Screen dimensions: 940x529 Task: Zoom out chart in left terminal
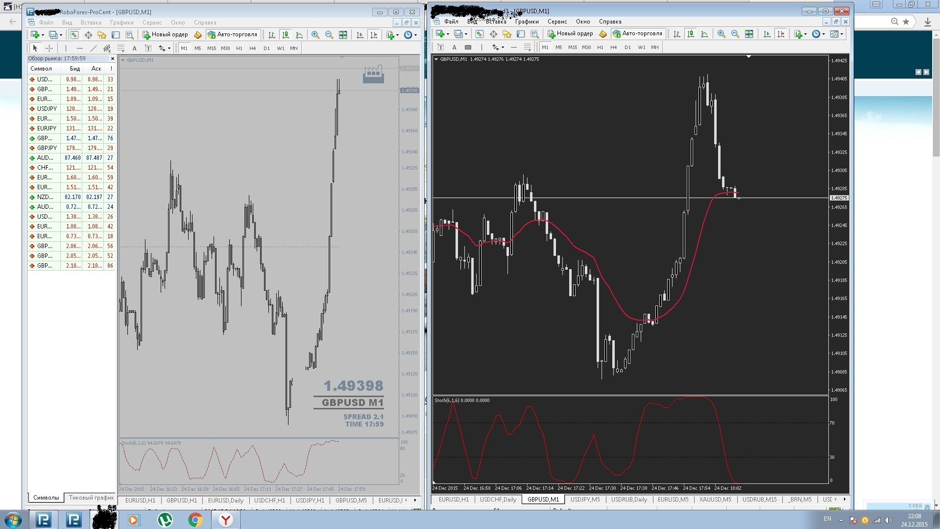329,35
